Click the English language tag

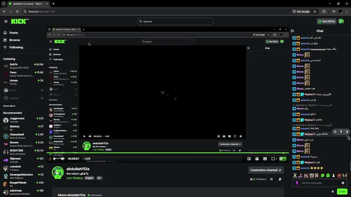point(89,178)
